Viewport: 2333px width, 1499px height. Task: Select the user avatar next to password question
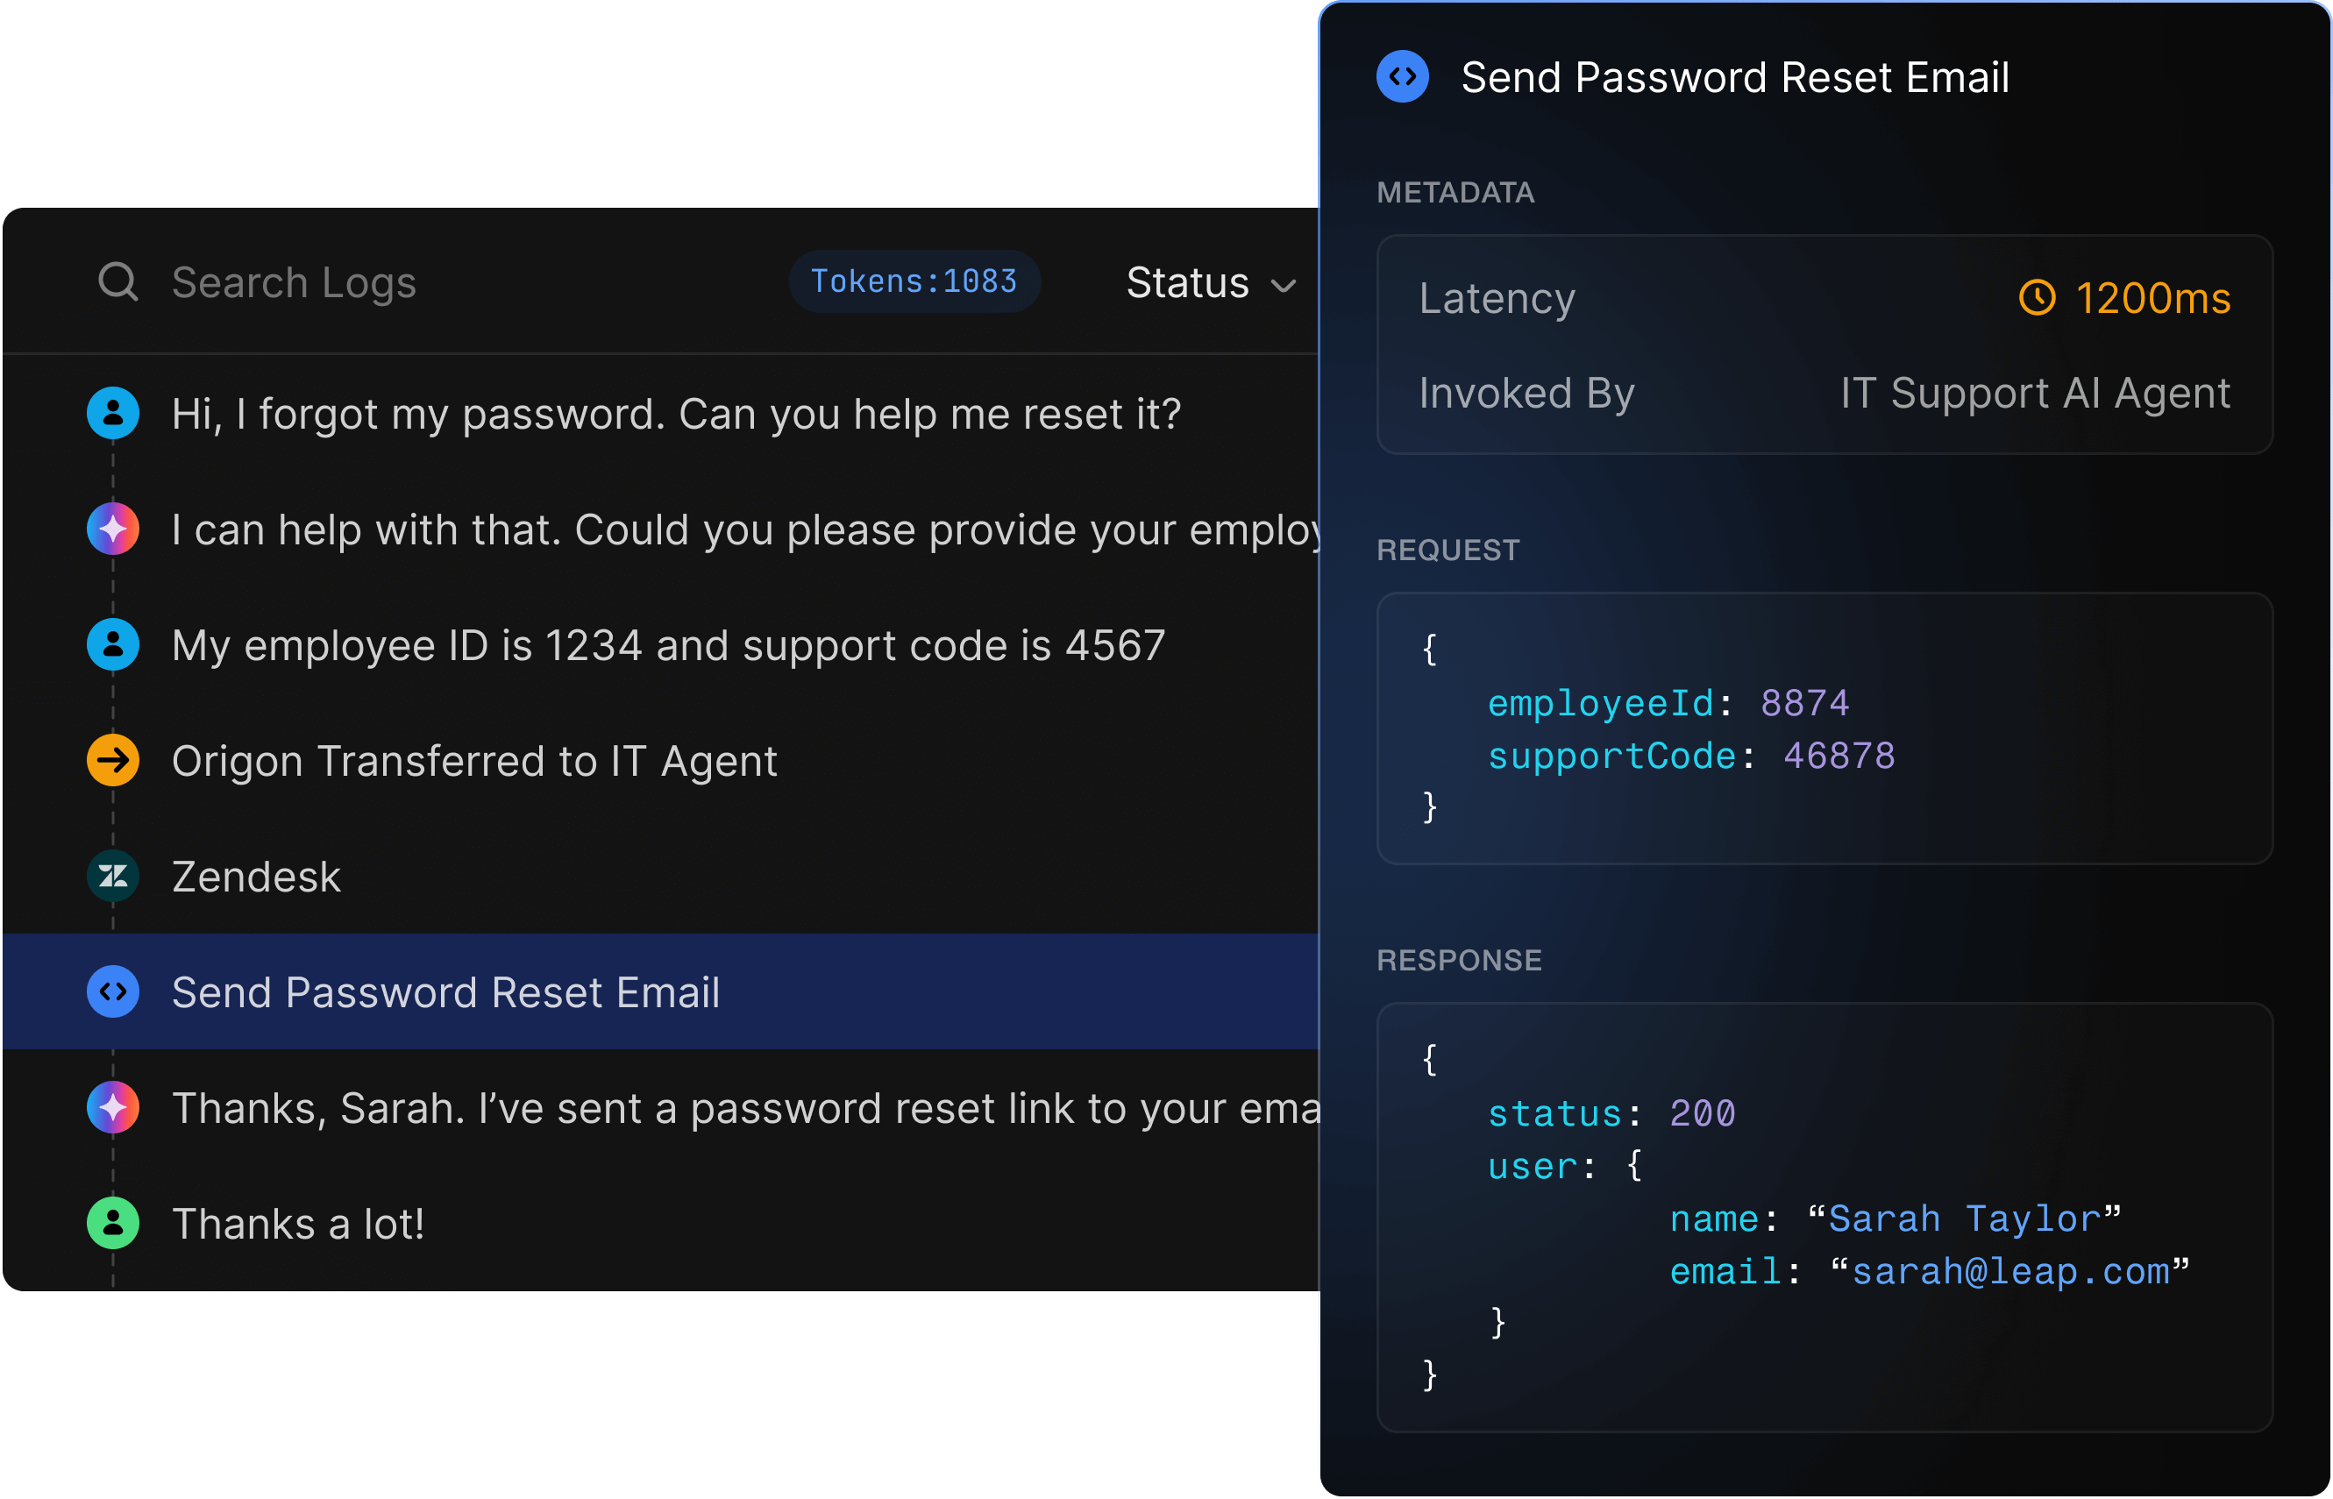pos(113,413)
